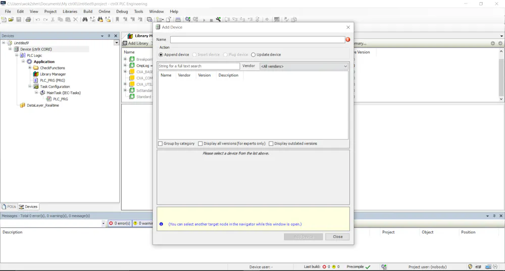Click the full text search field
Screen dimensions: 505x271
click(198, 66)
